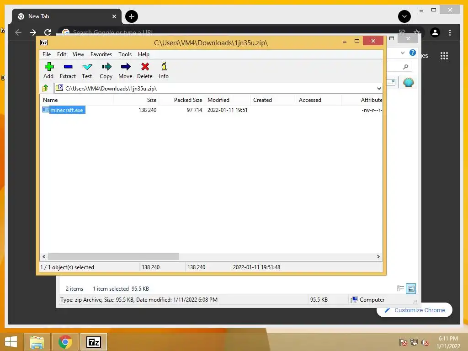
Task: Click the Explorer window help icon
Action: 413,53
